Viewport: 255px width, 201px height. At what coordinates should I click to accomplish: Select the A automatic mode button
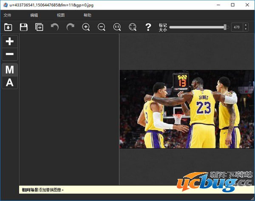coord(10,82)
